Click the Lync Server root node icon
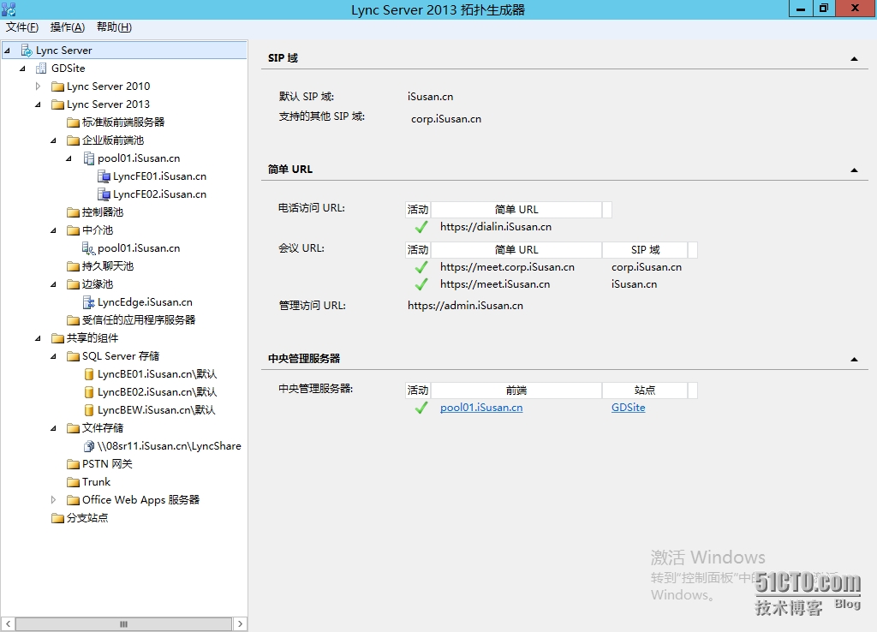The width and height of the screenshot is (877, 632). click(27, 51)
